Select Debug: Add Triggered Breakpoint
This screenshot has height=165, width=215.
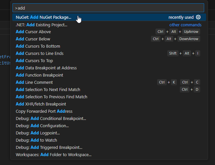[109, 147]
